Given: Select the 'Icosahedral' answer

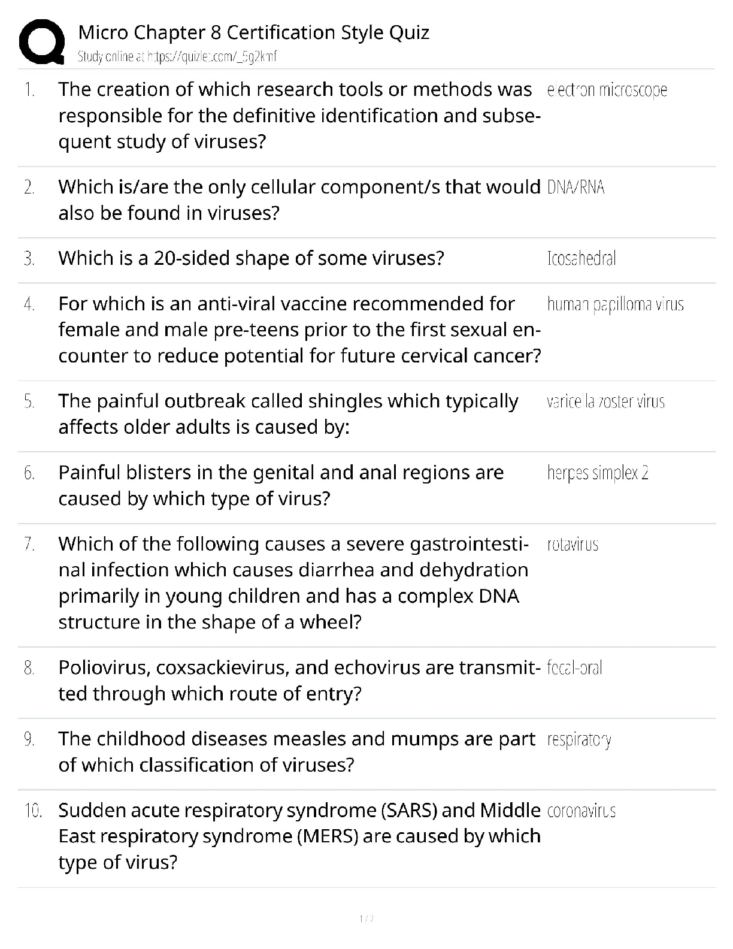Looking at the screenshot, I should (581, 259).
